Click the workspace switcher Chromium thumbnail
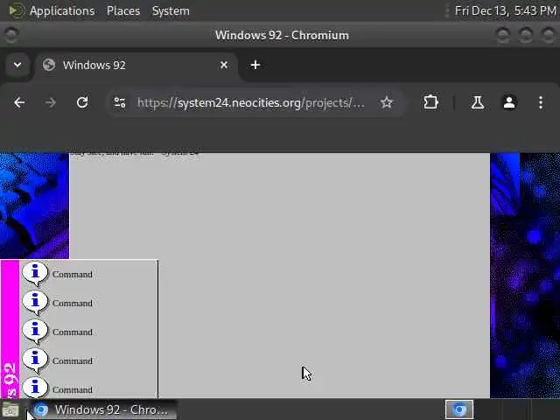 coord(459,409)
